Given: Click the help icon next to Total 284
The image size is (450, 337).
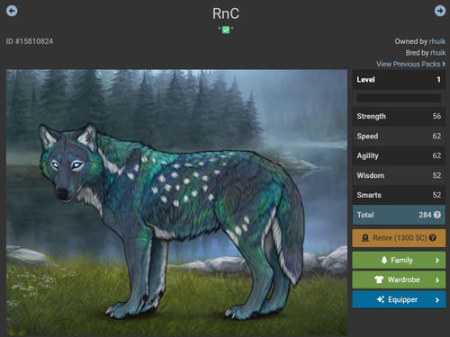Looking at the screenshot, I should click(x=437, y=215).
